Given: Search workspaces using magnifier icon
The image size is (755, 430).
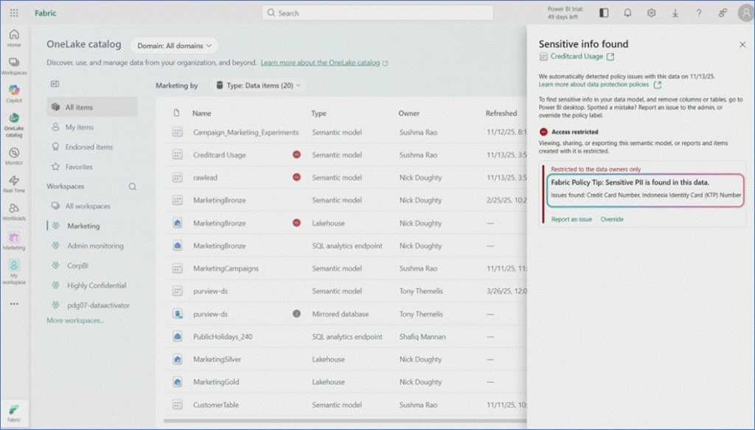Looking at the screenshot, I should pos(133,187).
